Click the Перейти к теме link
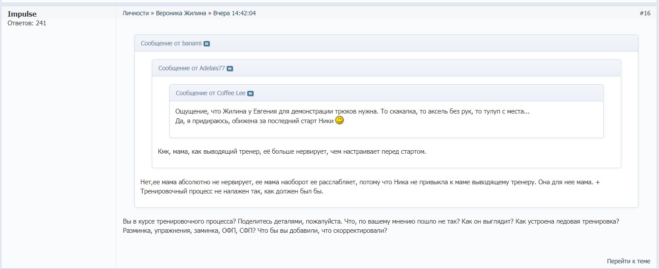659x269 pixels. coord(628,261)
